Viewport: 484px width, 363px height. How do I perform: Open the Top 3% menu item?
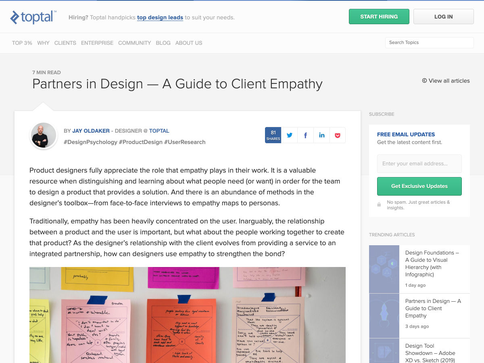pos(22,43)
